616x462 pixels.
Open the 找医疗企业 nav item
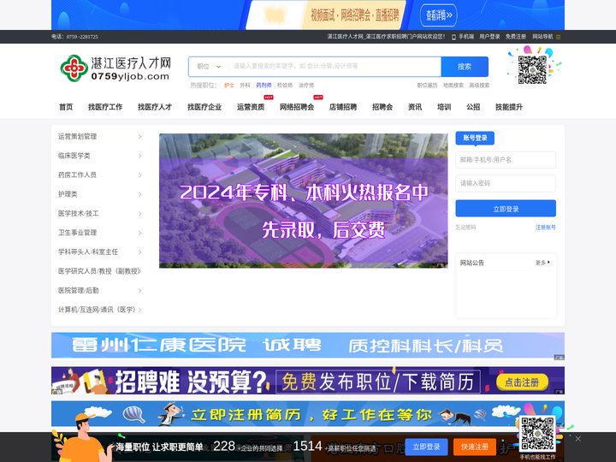(x=204, y=107)
